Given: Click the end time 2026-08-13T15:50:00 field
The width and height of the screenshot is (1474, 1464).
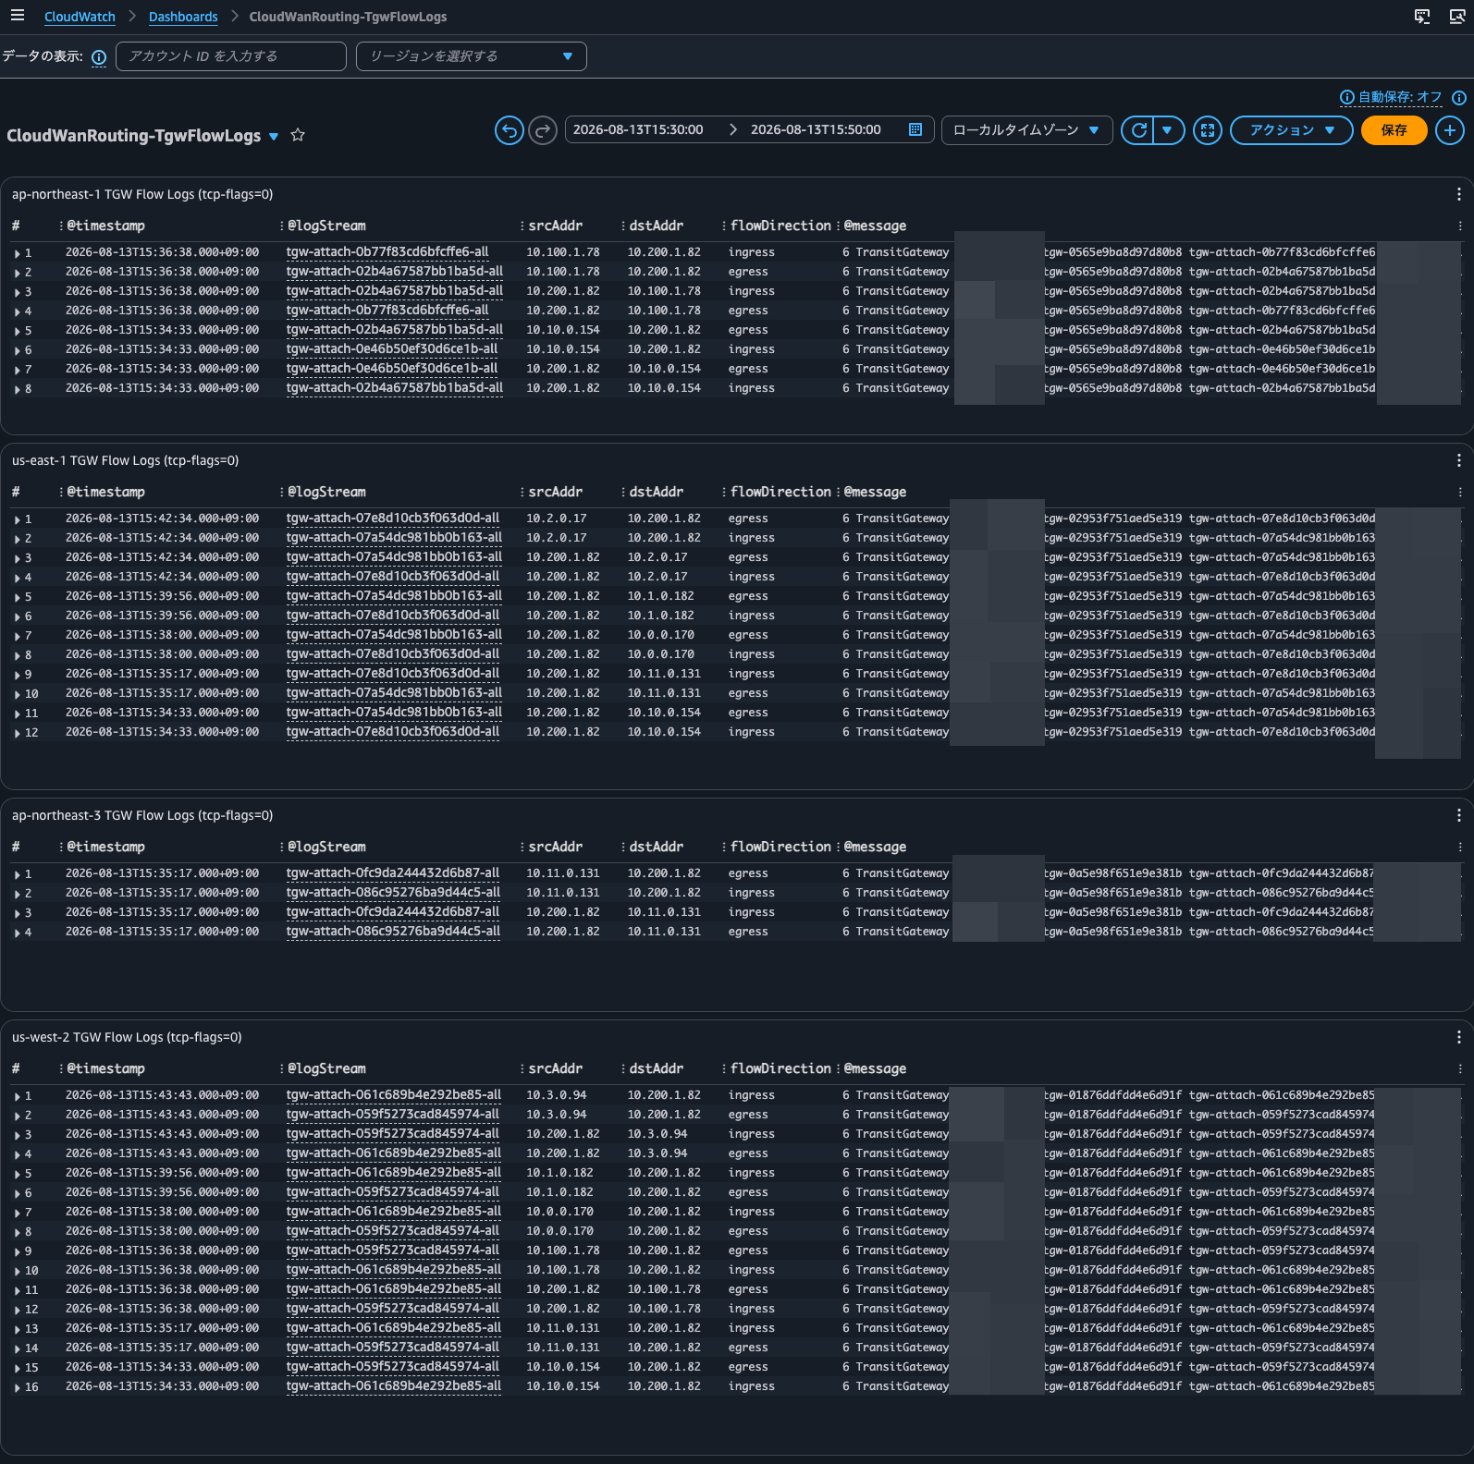Looking at the screenshot, I should [x=816, y=130].
